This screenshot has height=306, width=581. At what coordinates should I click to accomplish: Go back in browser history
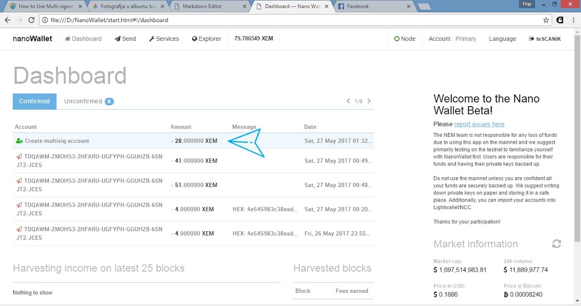coord(8,20)
